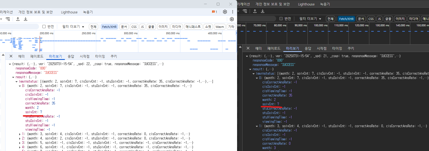Select correctAnsRate: 35 line in dark window

pos(277,95)
